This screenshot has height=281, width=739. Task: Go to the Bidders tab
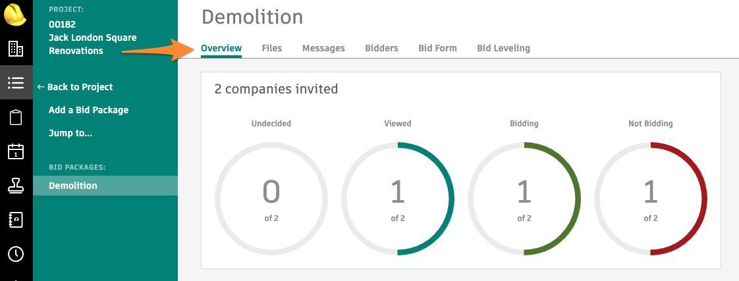point(381,48)
